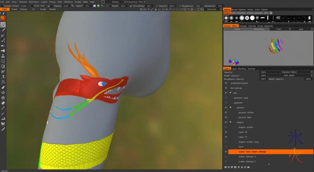Viewport: 314px width, 172px height.
Task: Collapse the tats layer group
Action: pos(230,93)
